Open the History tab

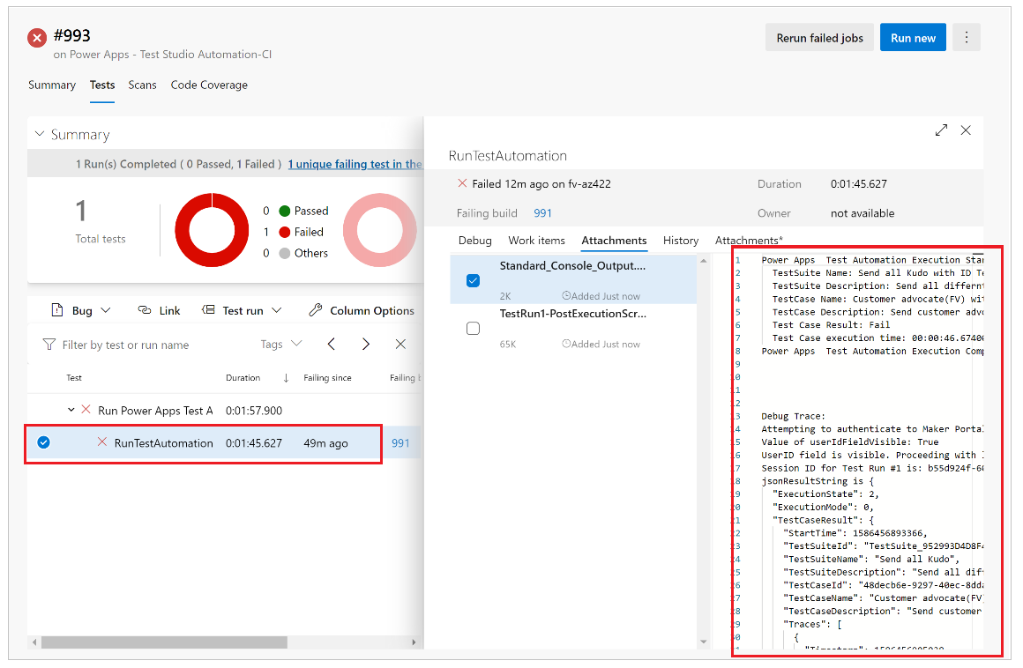[680, 241]
